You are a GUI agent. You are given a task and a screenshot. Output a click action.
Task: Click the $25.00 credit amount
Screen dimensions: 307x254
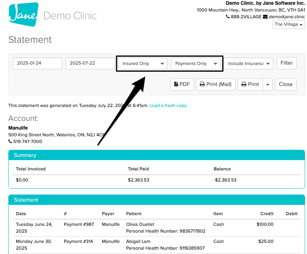(266, 241)
